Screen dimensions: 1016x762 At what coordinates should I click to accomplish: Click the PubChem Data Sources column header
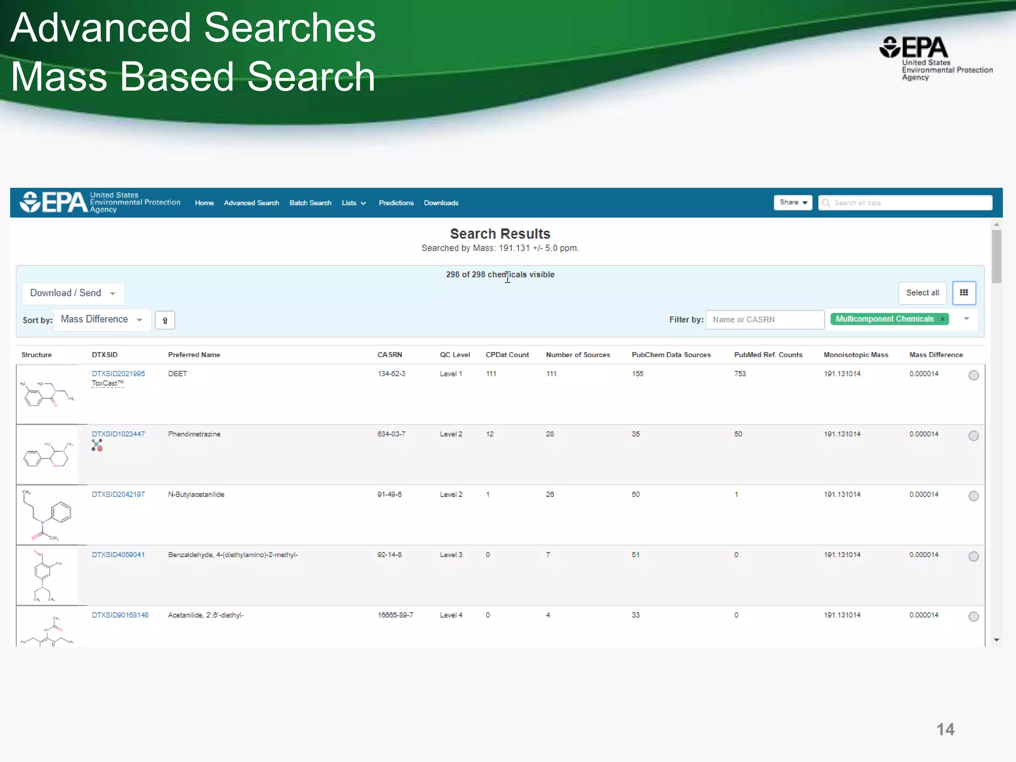click(x=671, y=355)
